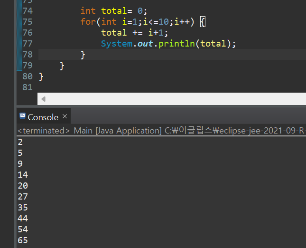Click the horizontal scrollbar left arrow
The width and height of the screenshot is (306, 248).
coord(43,99)
